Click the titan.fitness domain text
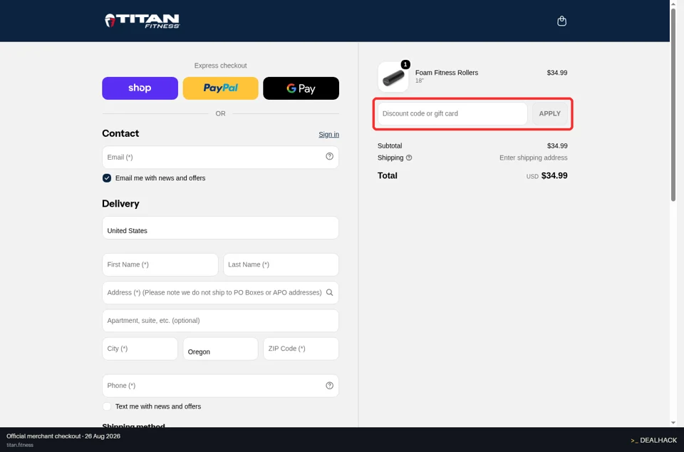The height and width of the screenshot is (452, 684). (20, 445)
